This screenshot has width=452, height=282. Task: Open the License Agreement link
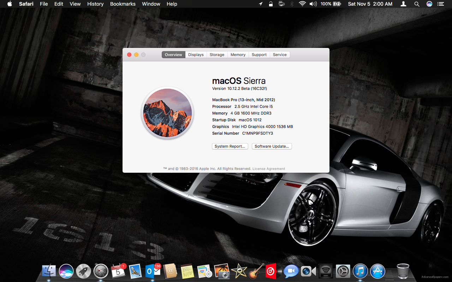pyautogui.click(x=269, y=169)
